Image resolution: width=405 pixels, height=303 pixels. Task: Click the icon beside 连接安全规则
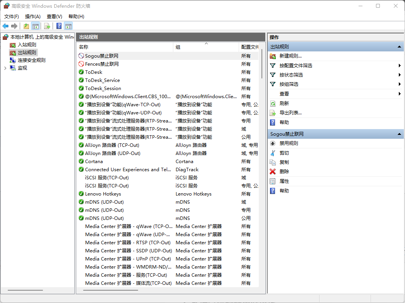coord(13,60)
